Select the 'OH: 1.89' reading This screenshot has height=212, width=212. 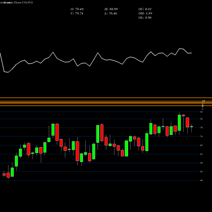pyautogui.click(x=145, y=14)
